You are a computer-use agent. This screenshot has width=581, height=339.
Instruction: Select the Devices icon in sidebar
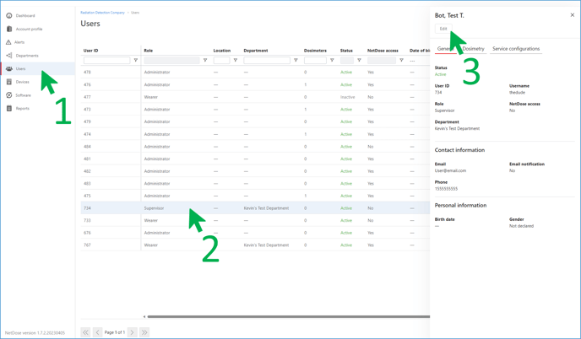click(x=9, y=82)
